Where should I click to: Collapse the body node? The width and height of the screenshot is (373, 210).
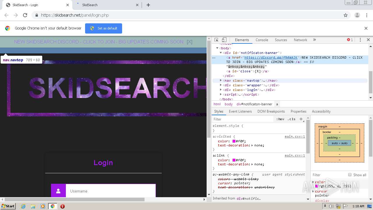[x=217, y=48]
